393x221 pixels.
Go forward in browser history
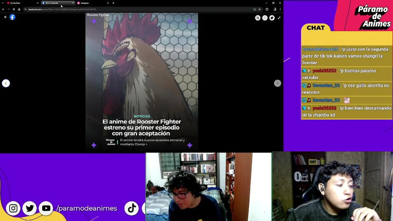coord(8,9)
